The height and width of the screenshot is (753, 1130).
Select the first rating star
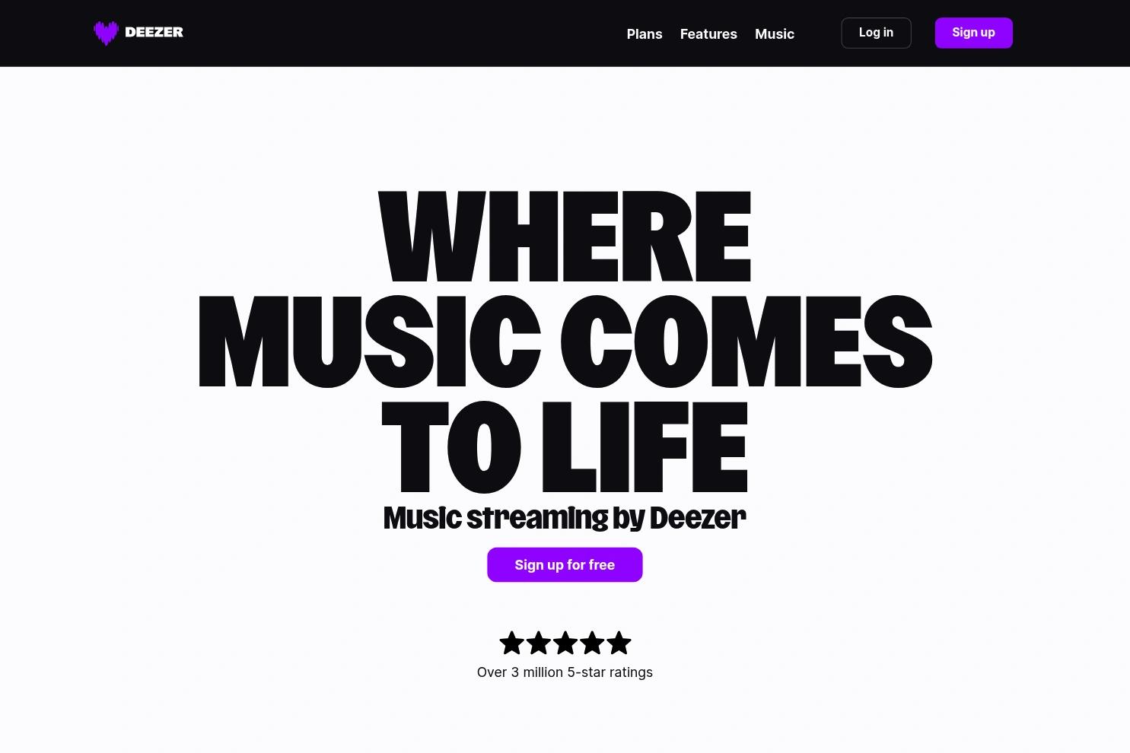(x=511, y=643)
